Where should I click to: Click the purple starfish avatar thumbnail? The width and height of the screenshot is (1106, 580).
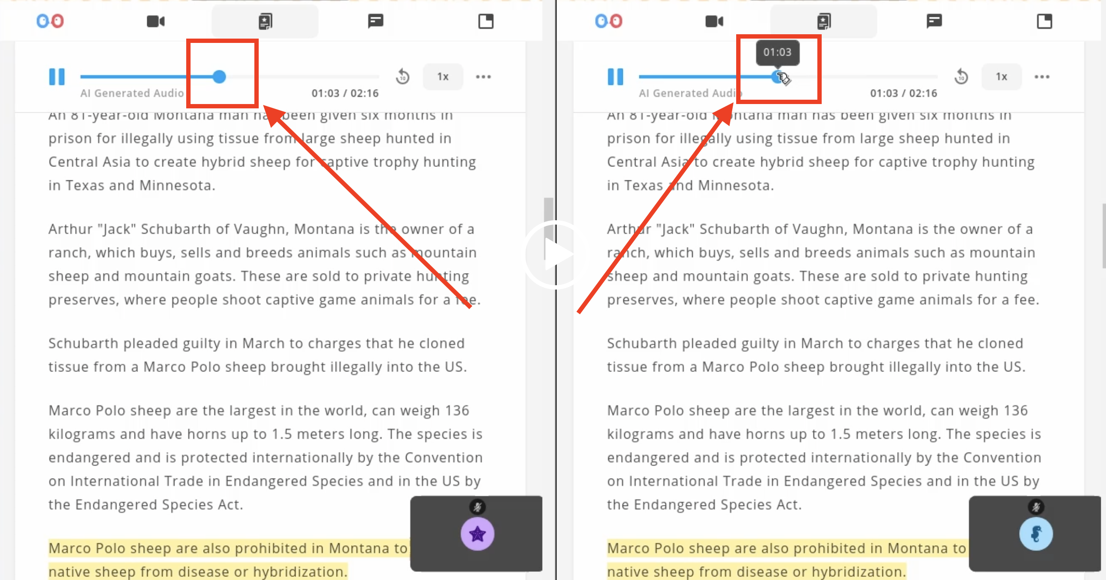point(477,534)
